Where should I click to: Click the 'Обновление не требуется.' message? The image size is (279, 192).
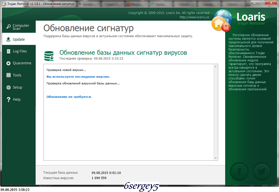[x=69, y=97]
